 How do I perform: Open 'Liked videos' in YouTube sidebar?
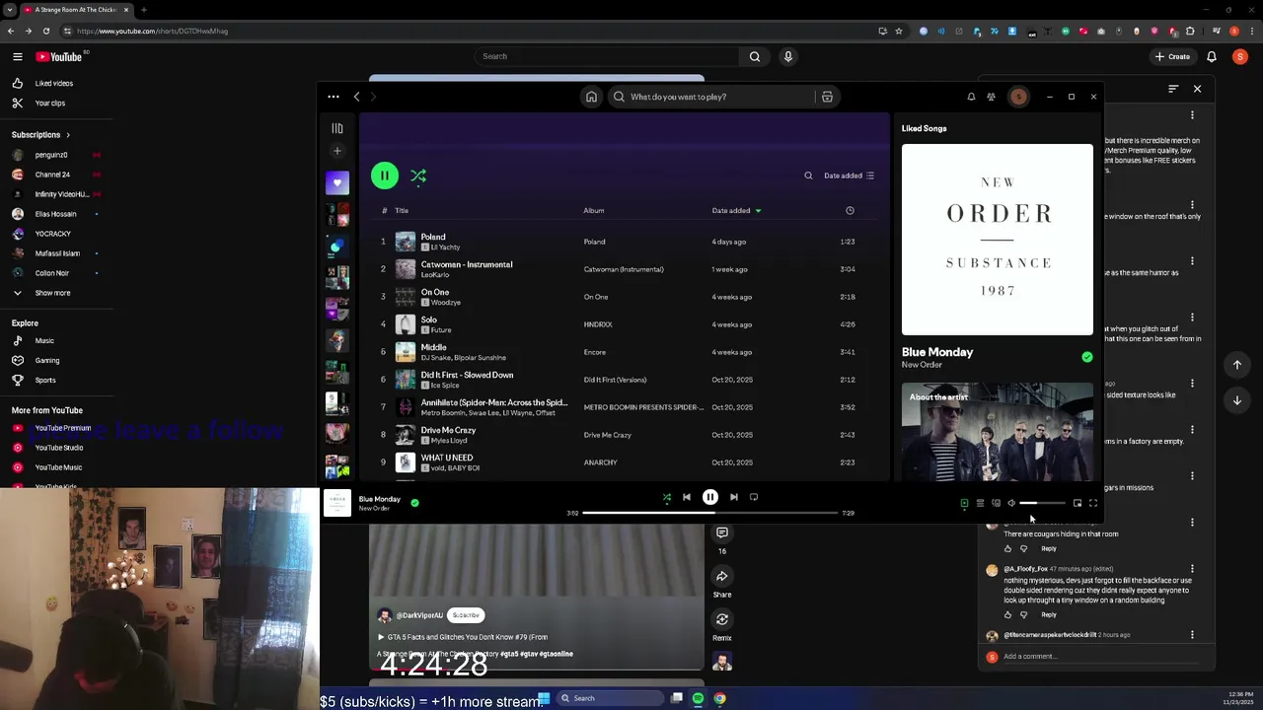tap(54, 83)
